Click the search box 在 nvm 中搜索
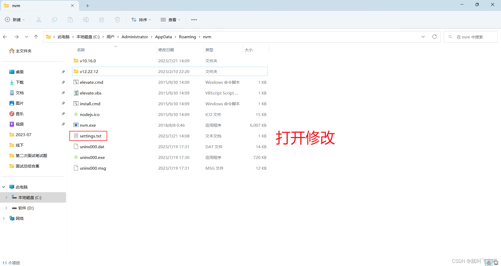The image size is (501, 266). point(471,37)
